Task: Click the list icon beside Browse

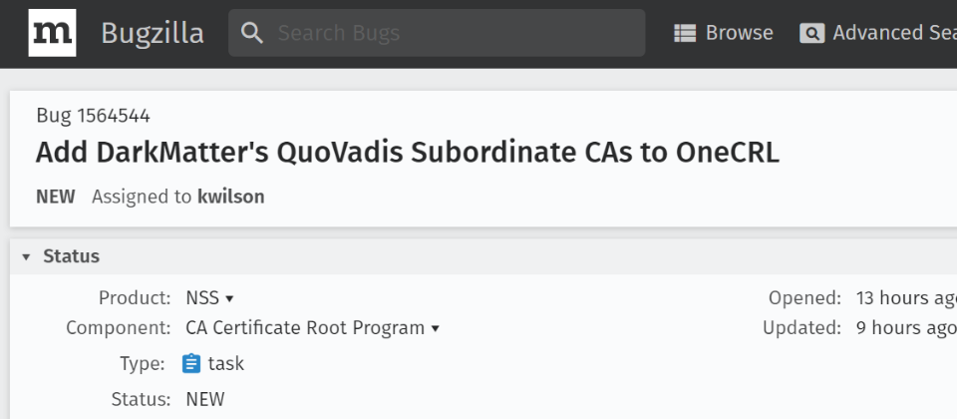Action: [685, 33]
